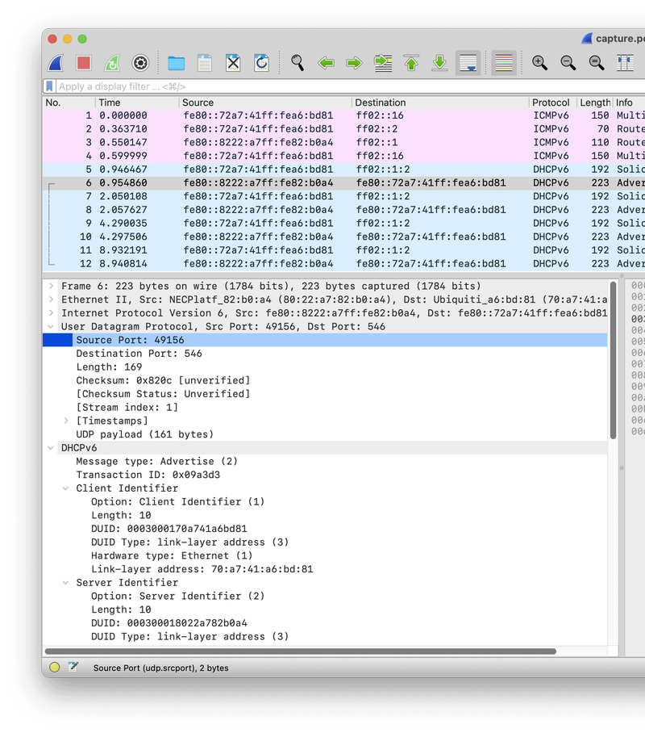The image size is (645, 733).
Task: Expand the Frame 6 tree node
Action: [52, 287]
